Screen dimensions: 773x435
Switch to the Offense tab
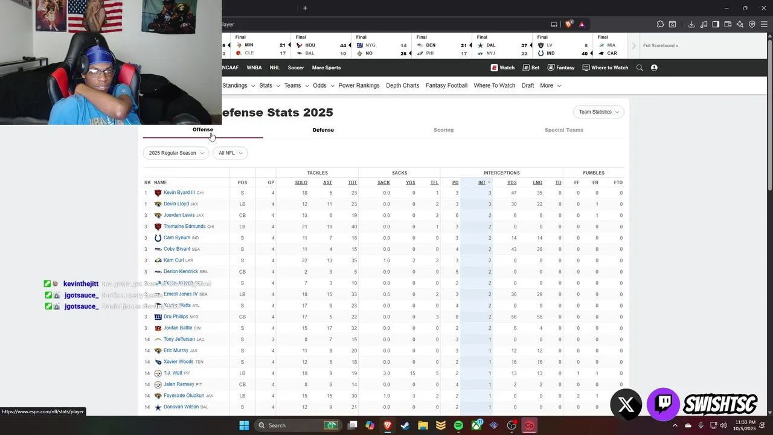[203, 129]
